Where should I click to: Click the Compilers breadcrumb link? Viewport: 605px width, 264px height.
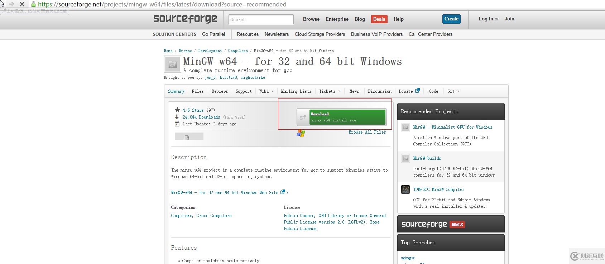pos(238,51)
